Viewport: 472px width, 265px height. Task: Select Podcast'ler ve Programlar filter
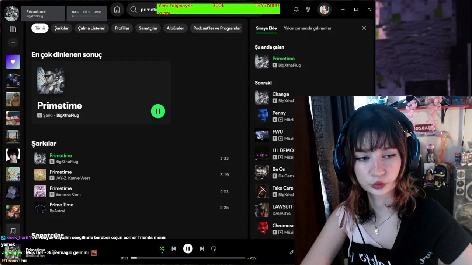point(217,28)
